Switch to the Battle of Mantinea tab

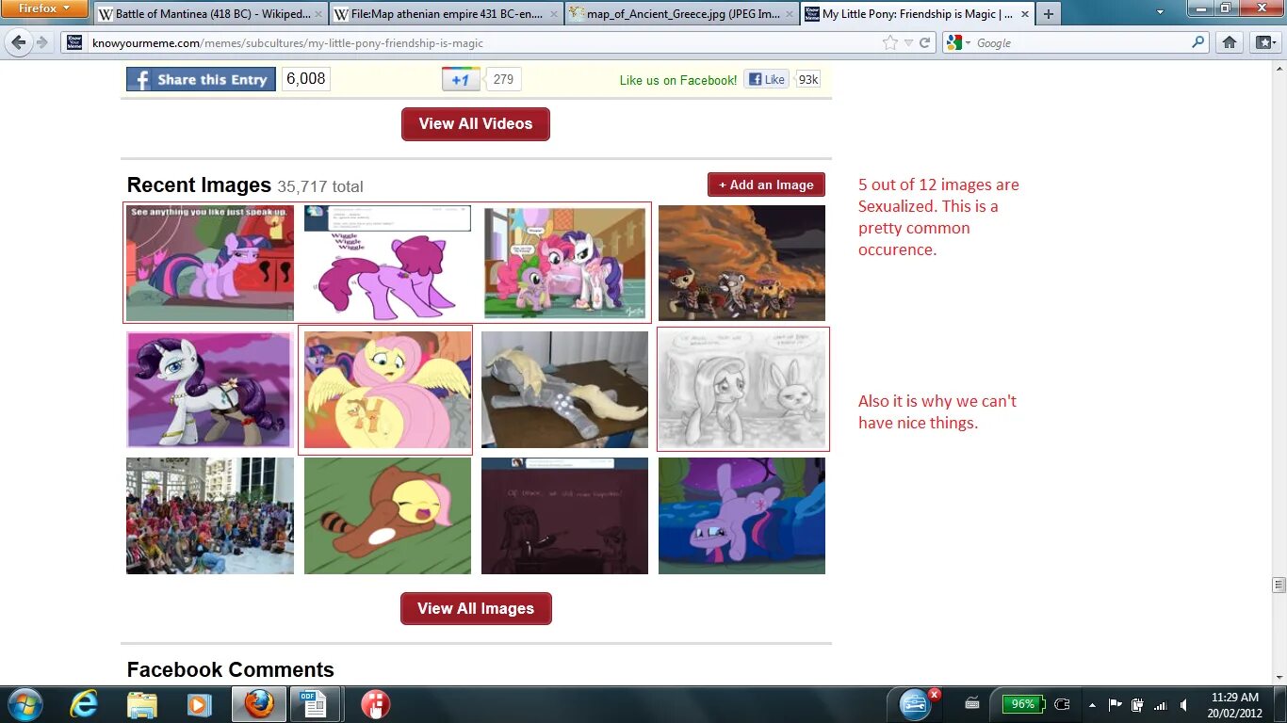(211, 14)
